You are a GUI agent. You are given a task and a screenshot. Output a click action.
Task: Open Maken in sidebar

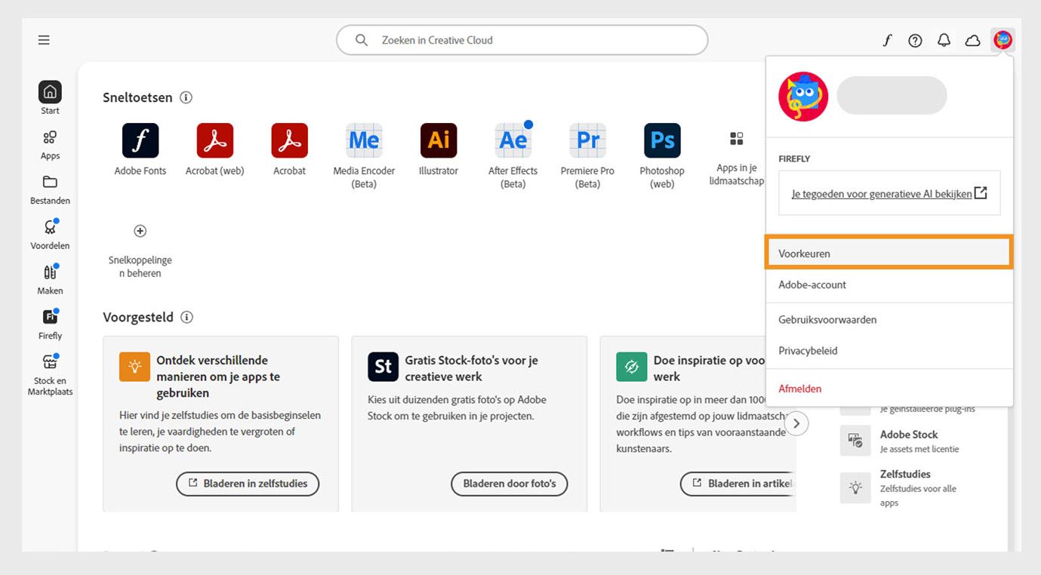[50, 280]
